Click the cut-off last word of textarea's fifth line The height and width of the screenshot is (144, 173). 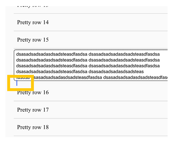tap(136, 77)
